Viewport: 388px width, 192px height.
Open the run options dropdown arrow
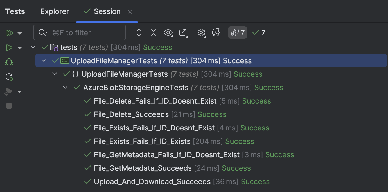point(20,33)
